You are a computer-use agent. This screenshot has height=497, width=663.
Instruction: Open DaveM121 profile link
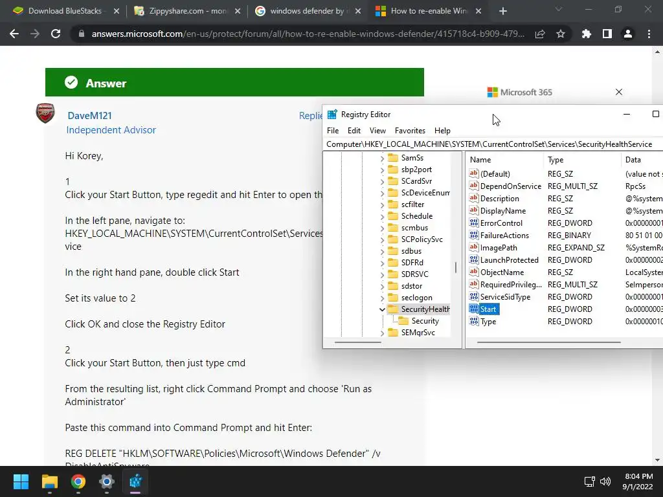(x=89, y=116)
